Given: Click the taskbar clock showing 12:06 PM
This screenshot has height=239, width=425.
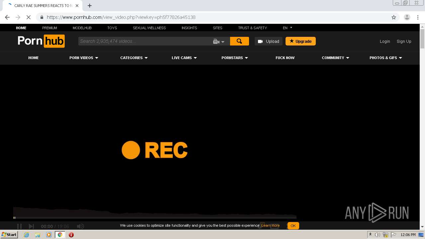Looking at the screenshot, I should tap(408, 235).
